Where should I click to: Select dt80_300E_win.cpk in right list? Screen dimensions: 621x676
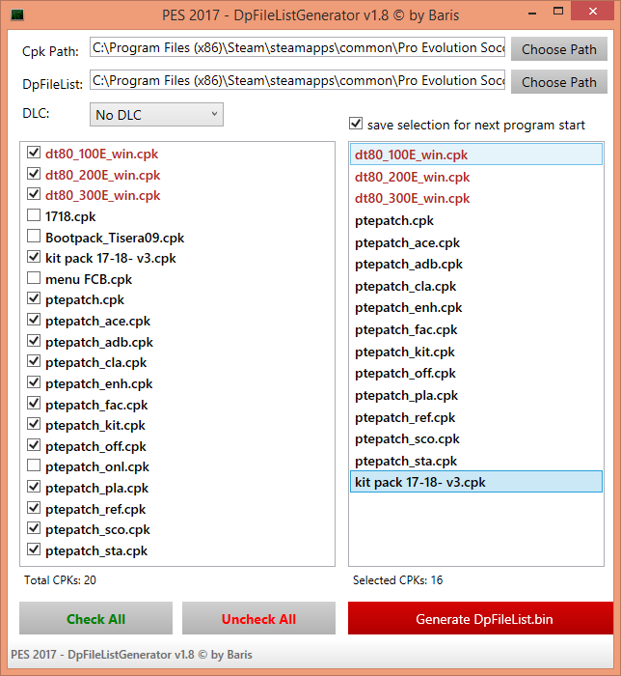click(476, 198)
